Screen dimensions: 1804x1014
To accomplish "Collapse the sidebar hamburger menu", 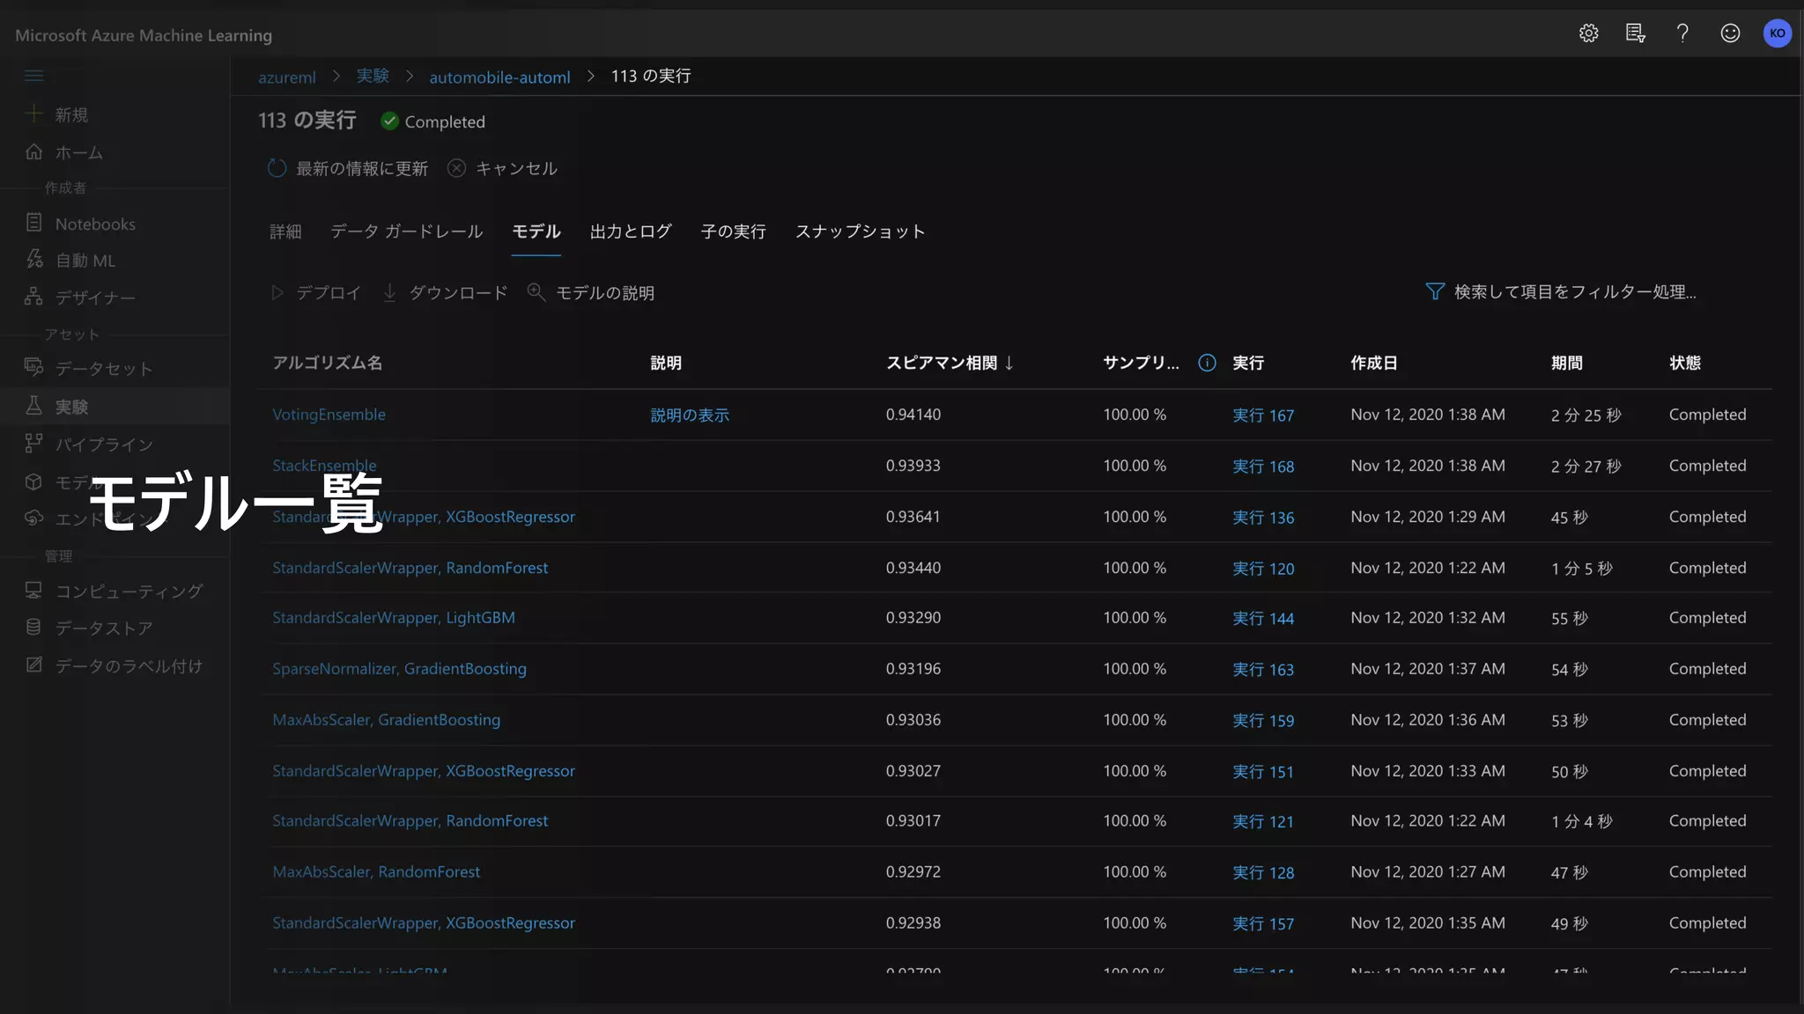I will pyautogui.click(x=34, y=76).
